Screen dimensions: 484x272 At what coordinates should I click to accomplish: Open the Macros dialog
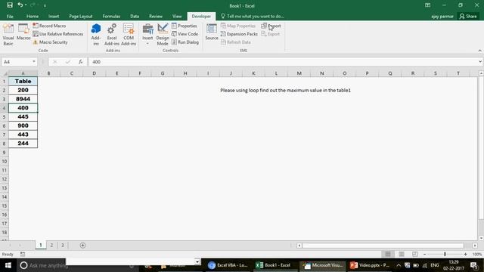pyautogui.click(x=23, y=32)
